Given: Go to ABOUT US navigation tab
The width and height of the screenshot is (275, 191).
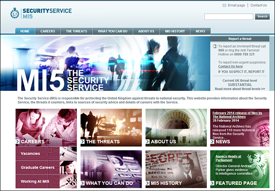Looking at the screenshot, I should click(x=146, y=31).
